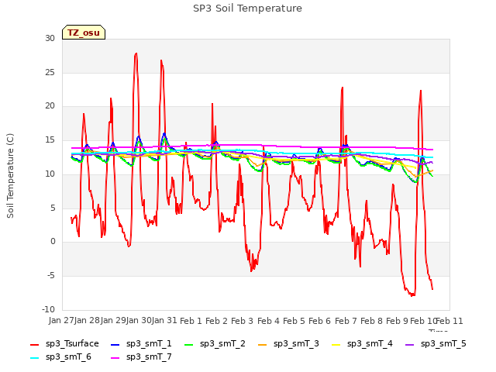This screenshot has height=372, width=496.
Task: Click the orange sp3_smT_3 legend swatch
Action: (x=263, y=344)
